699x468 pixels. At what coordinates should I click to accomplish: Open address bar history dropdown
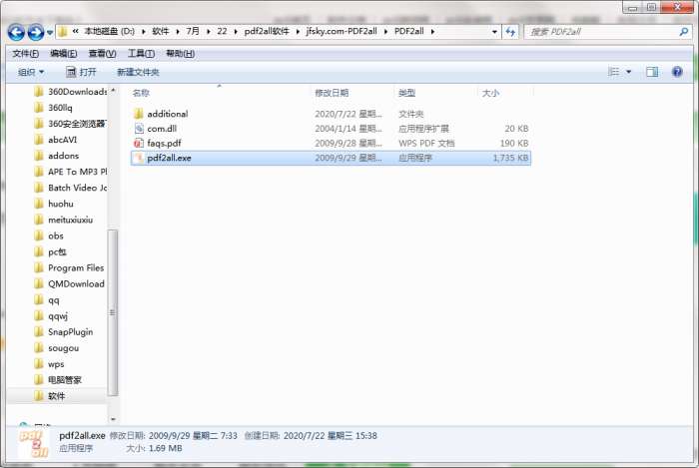pos(494,32)
